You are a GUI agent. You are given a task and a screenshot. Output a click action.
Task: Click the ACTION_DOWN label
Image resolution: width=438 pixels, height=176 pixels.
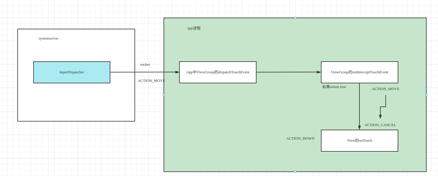300,138
